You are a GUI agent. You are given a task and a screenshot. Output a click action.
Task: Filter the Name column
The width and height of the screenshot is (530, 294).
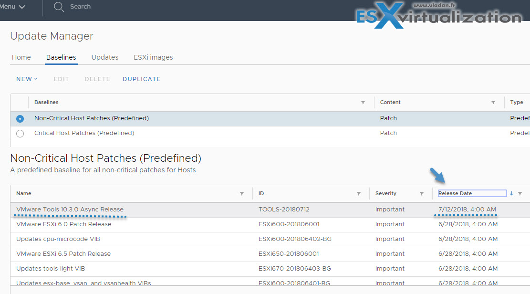(x=242, y=194)
